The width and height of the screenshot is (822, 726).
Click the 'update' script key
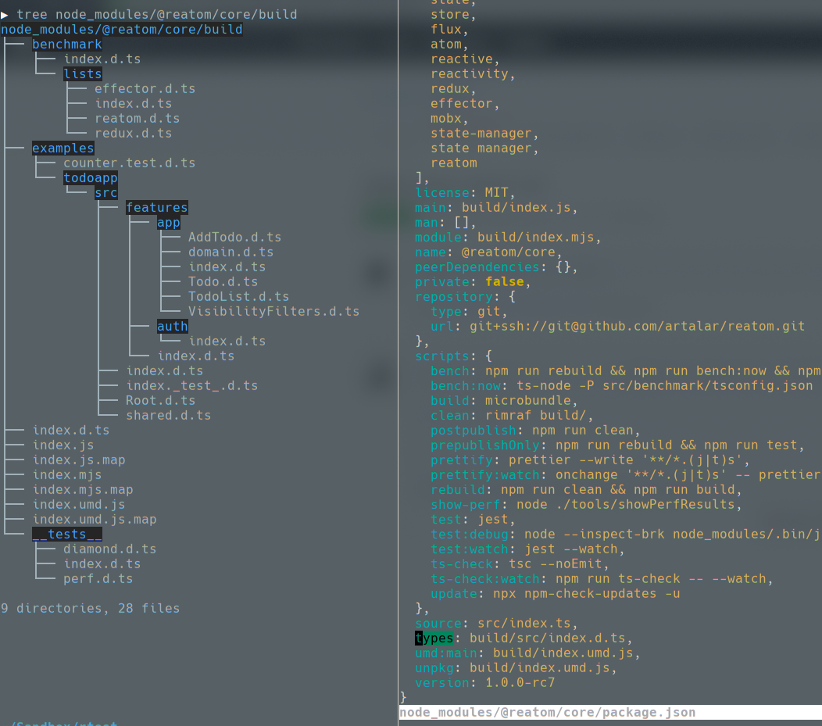tap(453, 593)
